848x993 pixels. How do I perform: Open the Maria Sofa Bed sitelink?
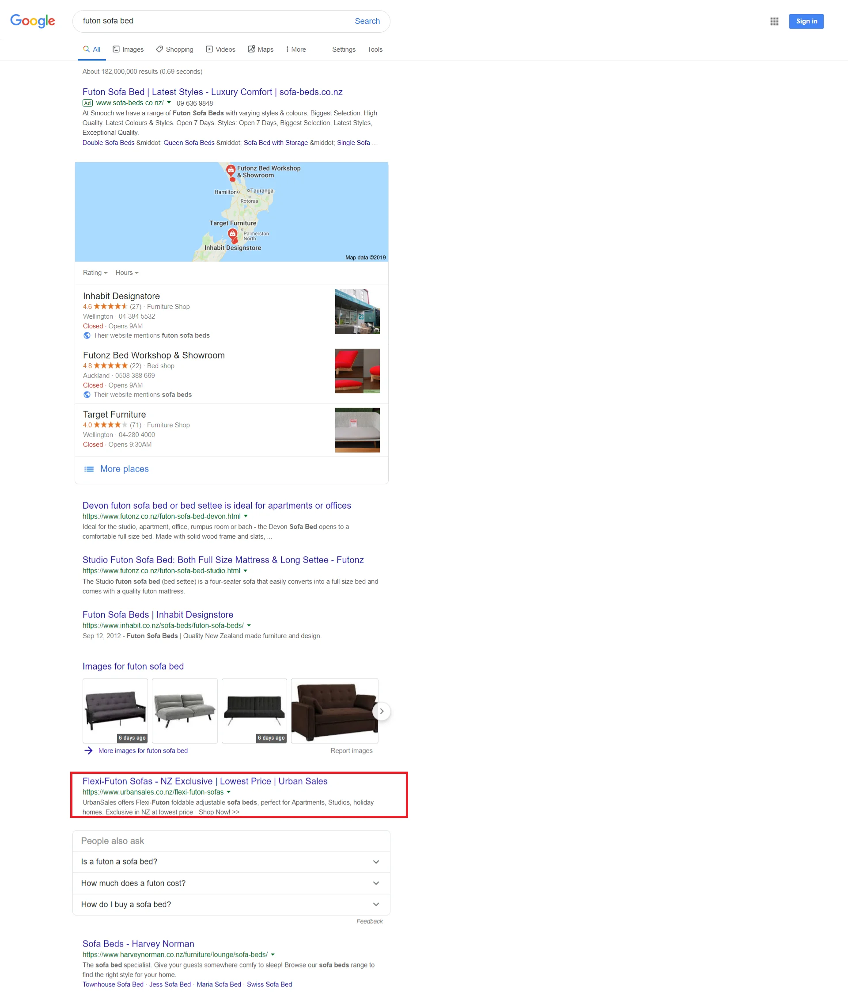[219, 984]
